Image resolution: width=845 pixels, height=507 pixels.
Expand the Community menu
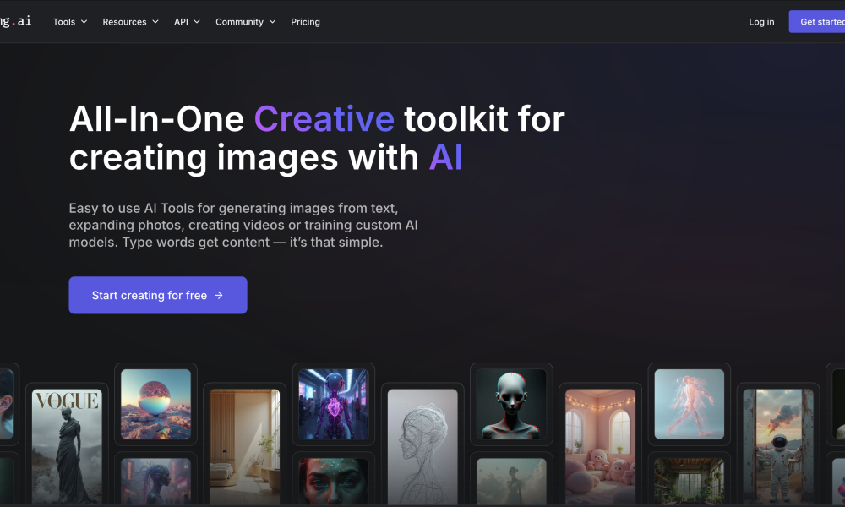point(245,22)
